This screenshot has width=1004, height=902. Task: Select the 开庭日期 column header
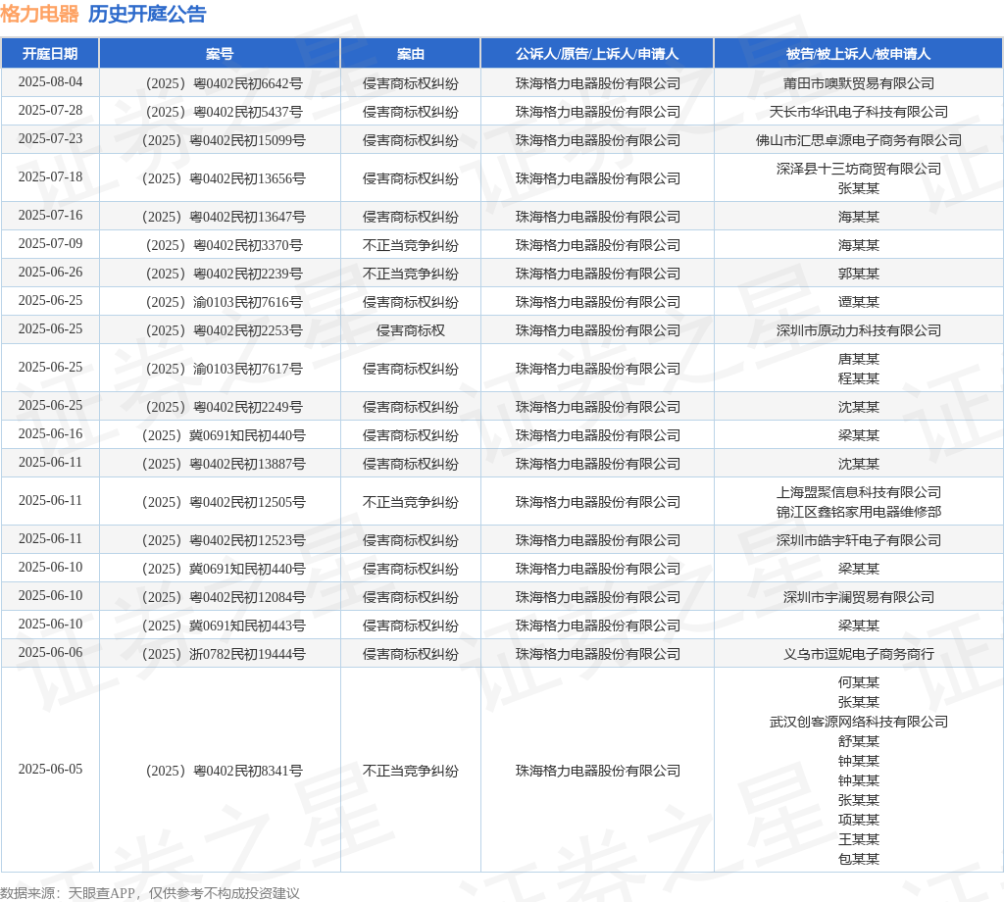point(50,54)
